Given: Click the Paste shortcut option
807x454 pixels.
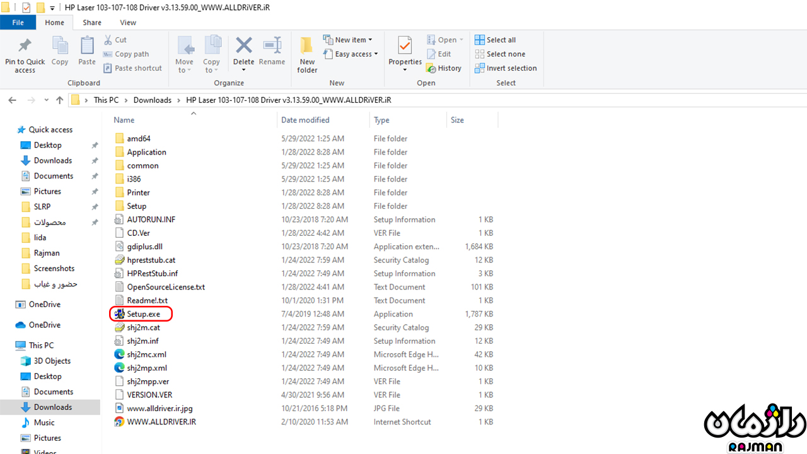Looking at the screenshot, I should tap(132, 68).
